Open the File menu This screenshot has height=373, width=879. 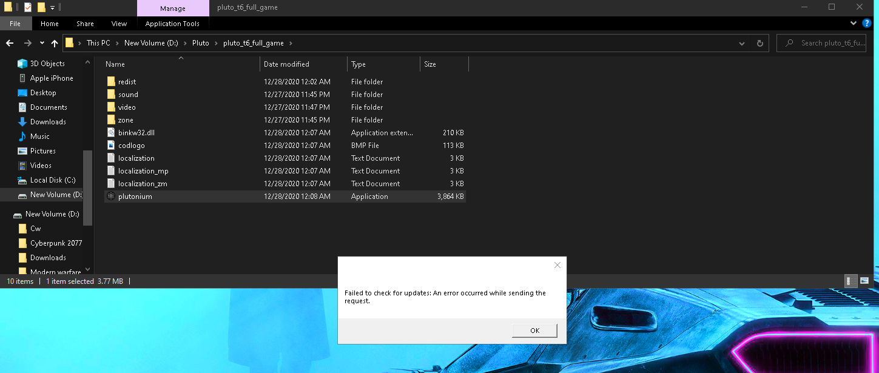(15, 24)
